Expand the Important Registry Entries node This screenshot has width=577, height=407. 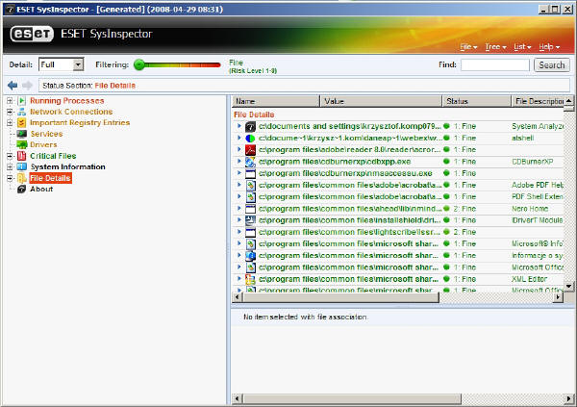coord(10,122)
